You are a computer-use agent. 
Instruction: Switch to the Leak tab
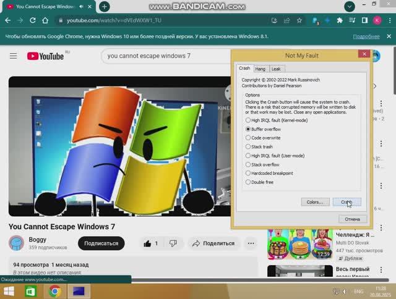[276, 69]
